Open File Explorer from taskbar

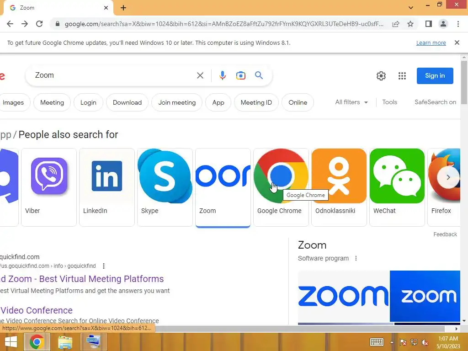tap(65, 342)
